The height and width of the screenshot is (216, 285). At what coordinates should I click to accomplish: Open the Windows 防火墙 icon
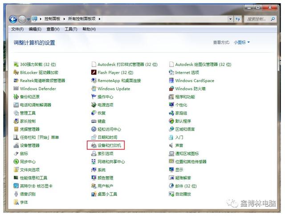[x=171, y=88]
